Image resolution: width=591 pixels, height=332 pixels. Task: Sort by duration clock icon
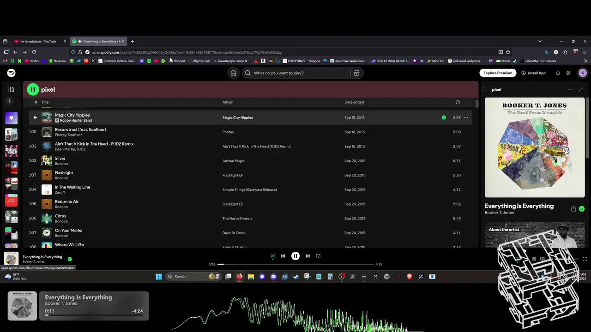(x=458, y=102)
